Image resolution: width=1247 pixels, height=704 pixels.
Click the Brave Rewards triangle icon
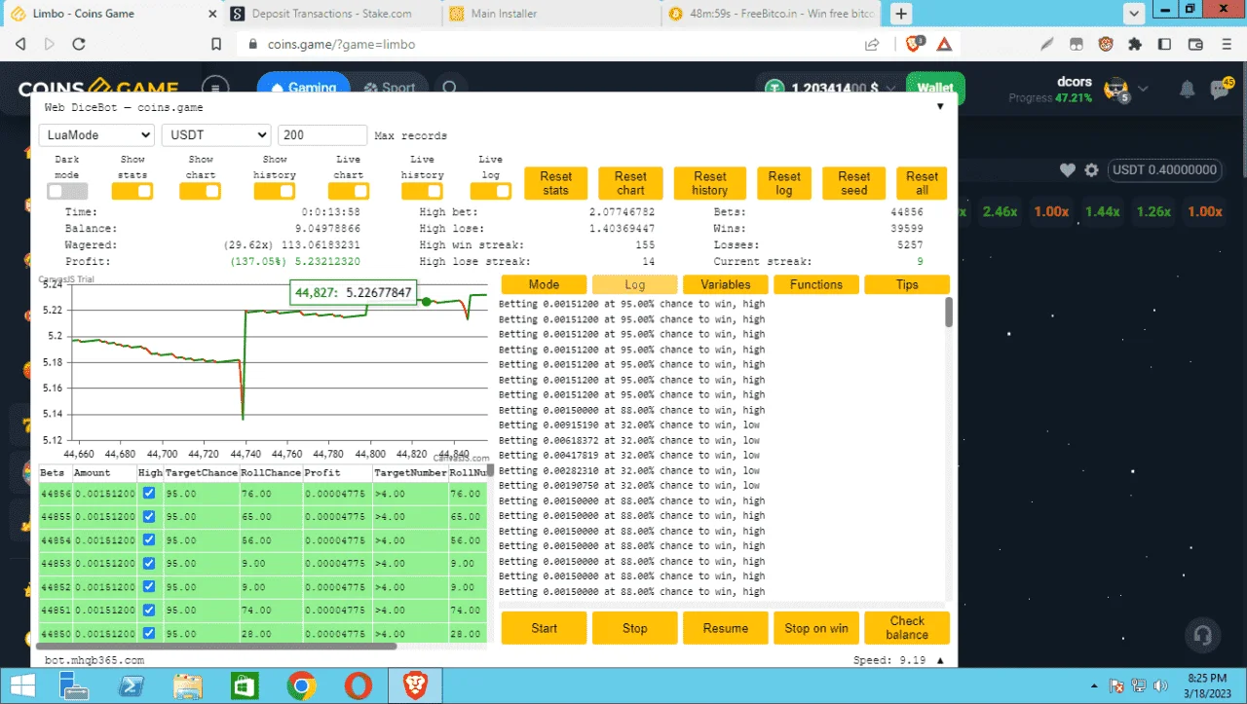pyautogui.click(x=944, y=44)
